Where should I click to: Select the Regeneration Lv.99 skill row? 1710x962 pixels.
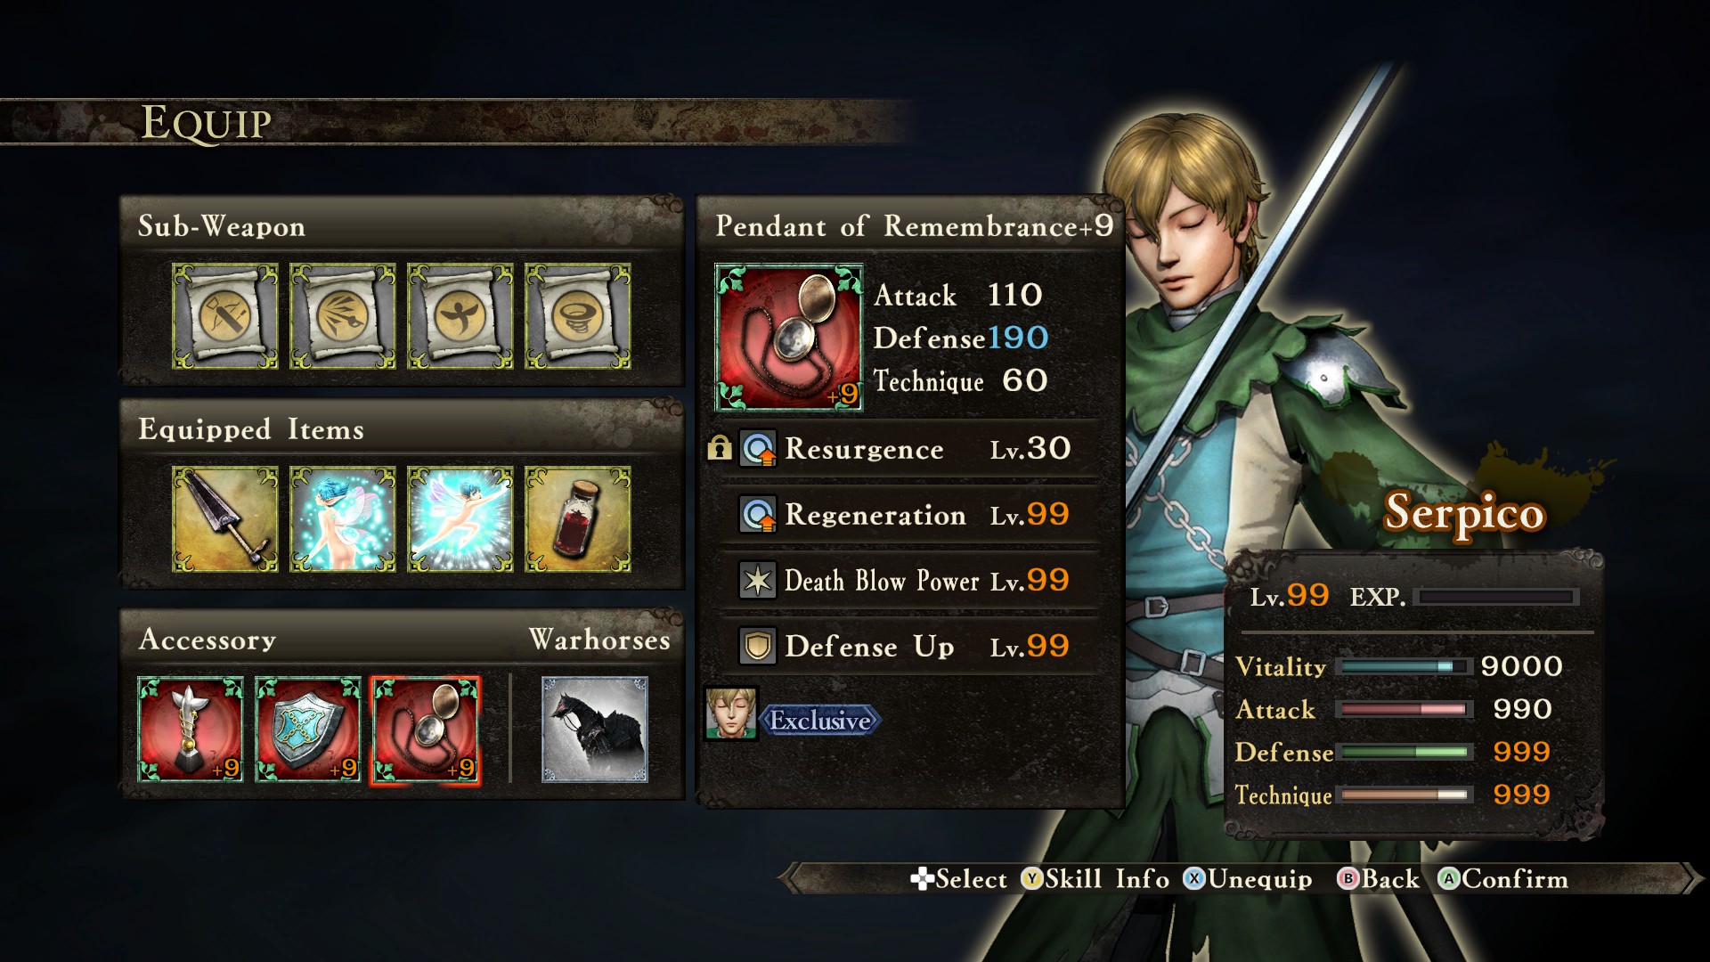click(908, 515)
